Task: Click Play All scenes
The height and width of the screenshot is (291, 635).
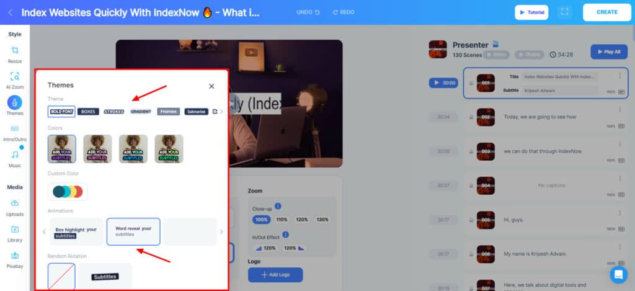Action: [x=609, y=52]
